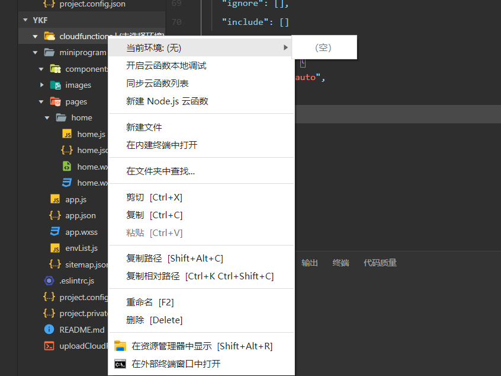
Task: Click the project.private config braces icon
Action: click(x=49, y=313)
